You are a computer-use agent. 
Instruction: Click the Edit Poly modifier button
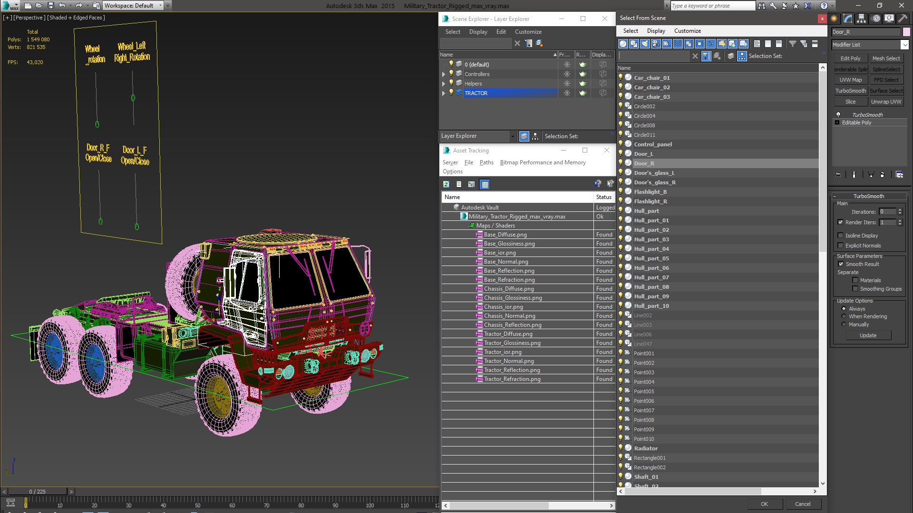tap(850, 58)
